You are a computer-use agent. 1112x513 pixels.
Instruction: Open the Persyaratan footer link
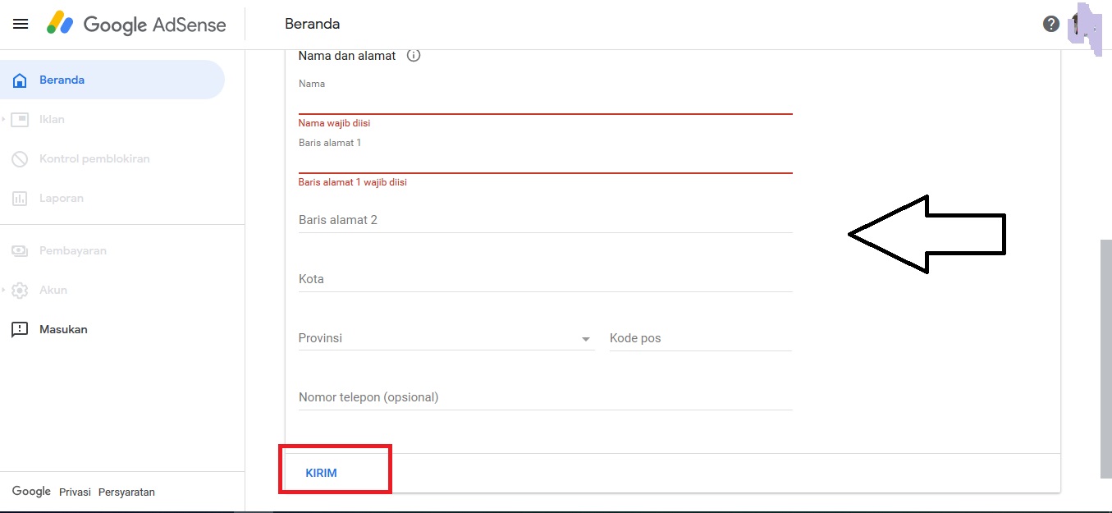(126, 492)
